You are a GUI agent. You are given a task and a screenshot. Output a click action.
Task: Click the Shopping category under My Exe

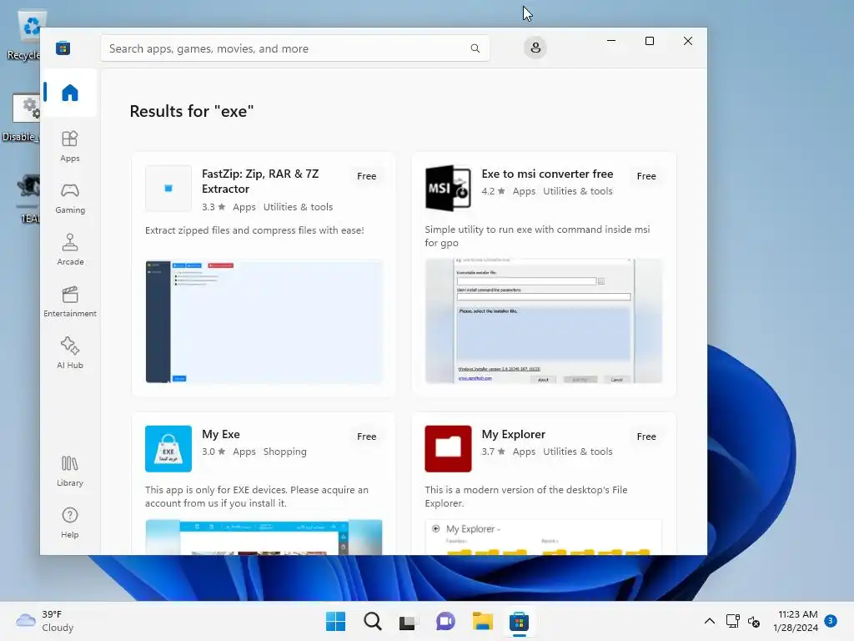click(285, 452)
